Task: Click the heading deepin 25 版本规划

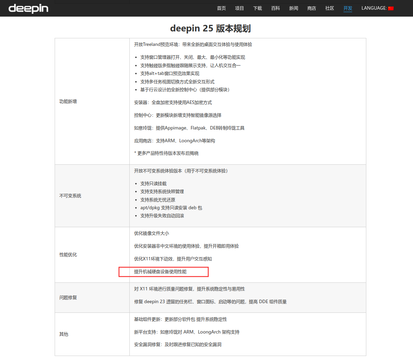Action: click(x=210, y=28)
